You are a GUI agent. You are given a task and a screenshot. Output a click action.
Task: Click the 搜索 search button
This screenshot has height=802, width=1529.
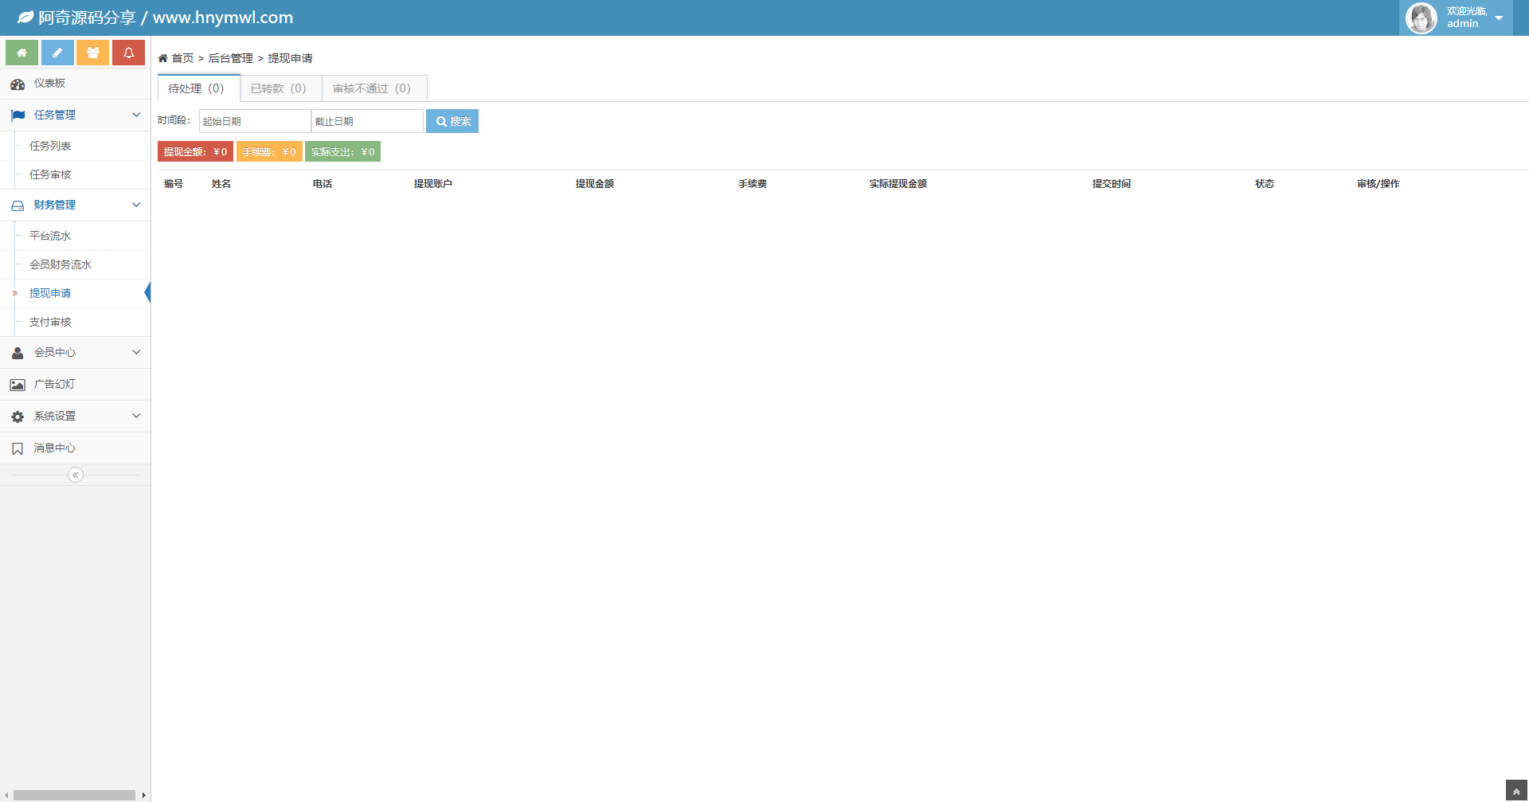452,121
